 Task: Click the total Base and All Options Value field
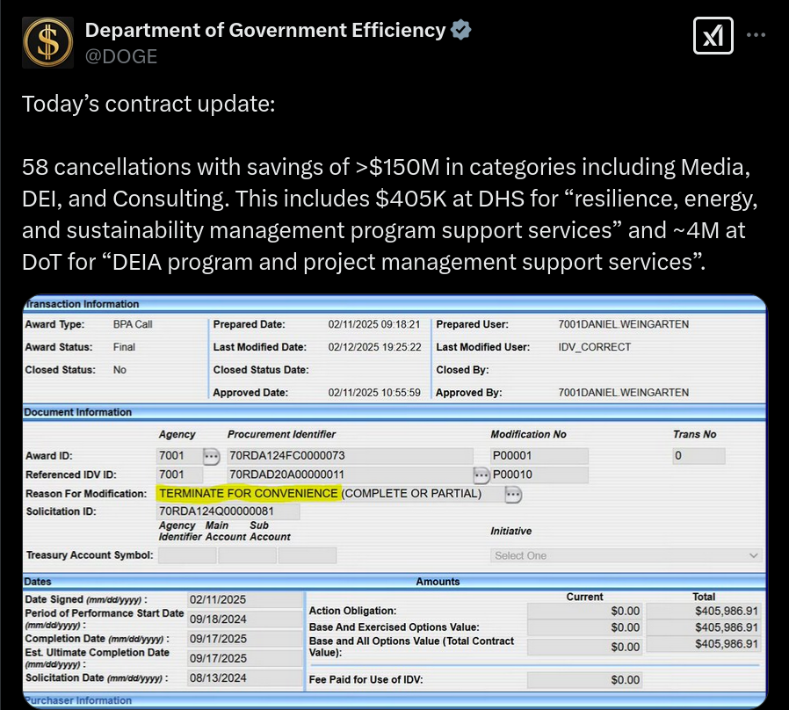(704, 644)
